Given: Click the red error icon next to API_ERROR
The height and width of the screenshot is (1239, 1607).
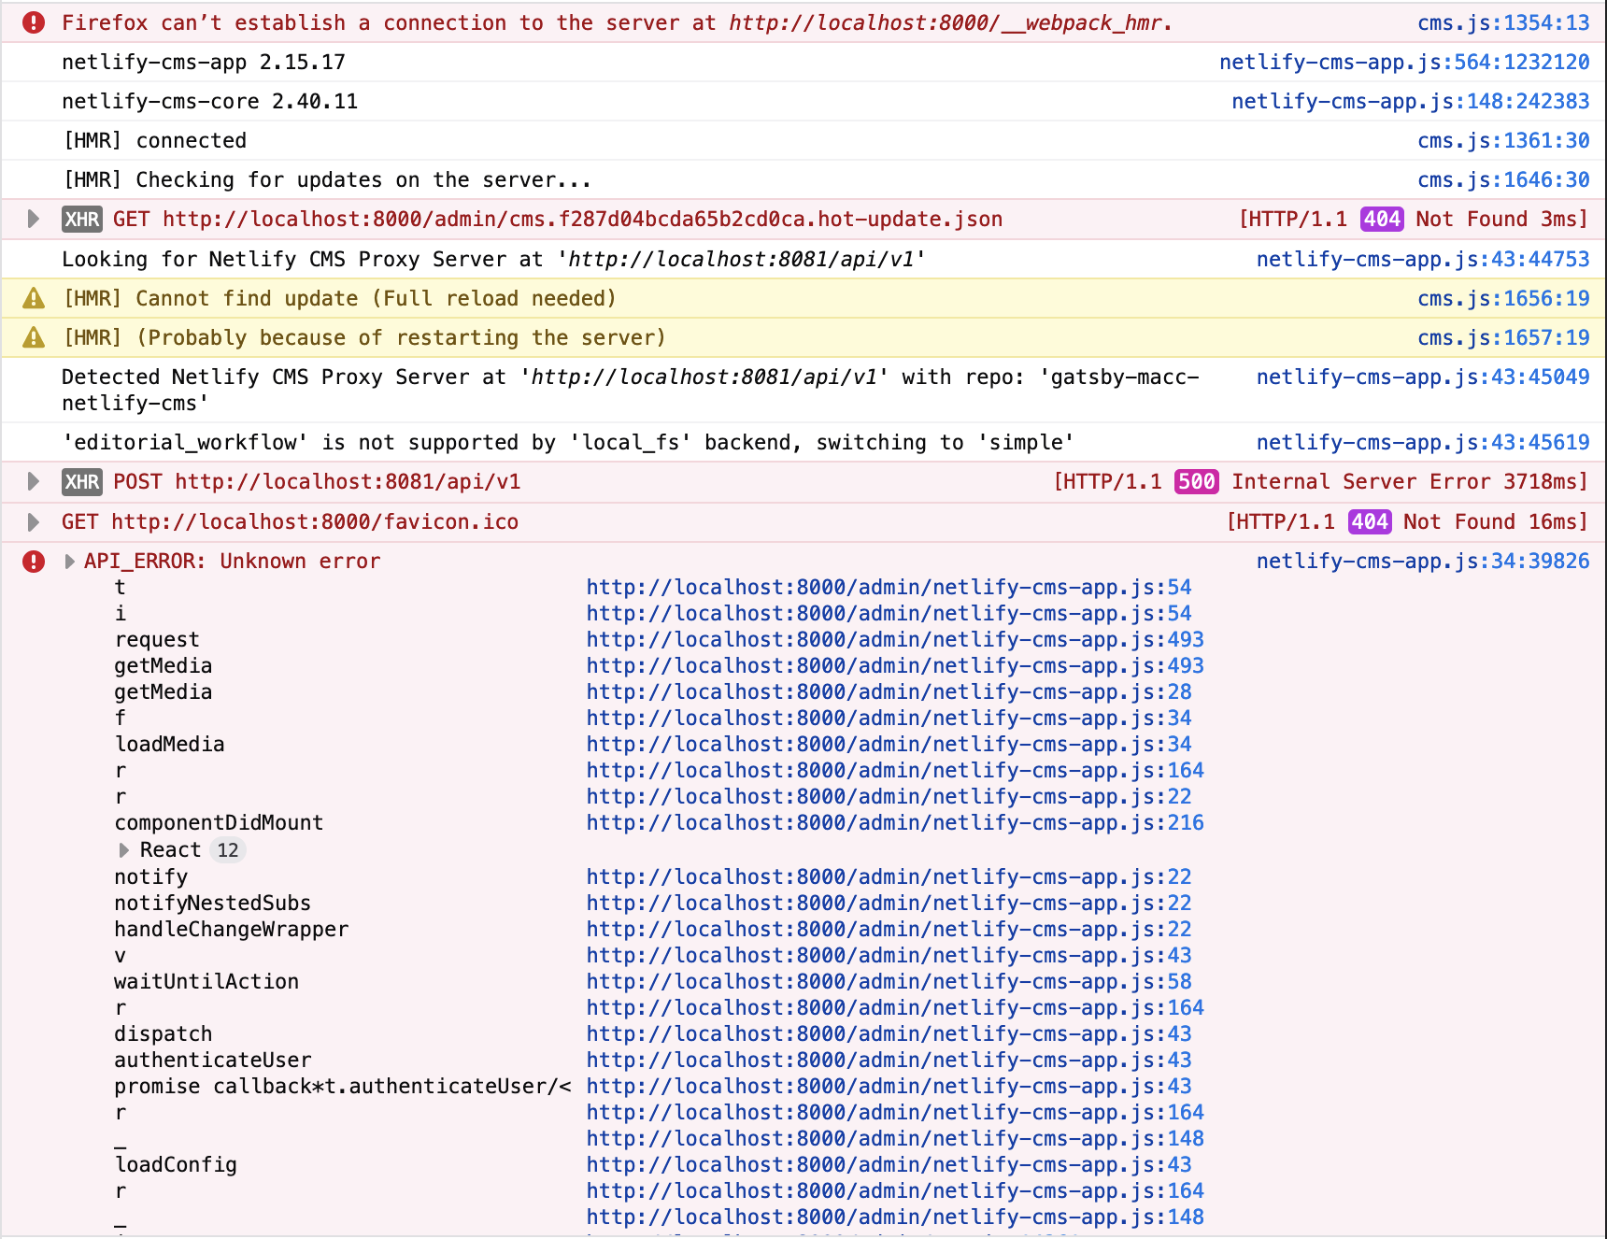Looking at the screenshot, I should click(34, 562).
